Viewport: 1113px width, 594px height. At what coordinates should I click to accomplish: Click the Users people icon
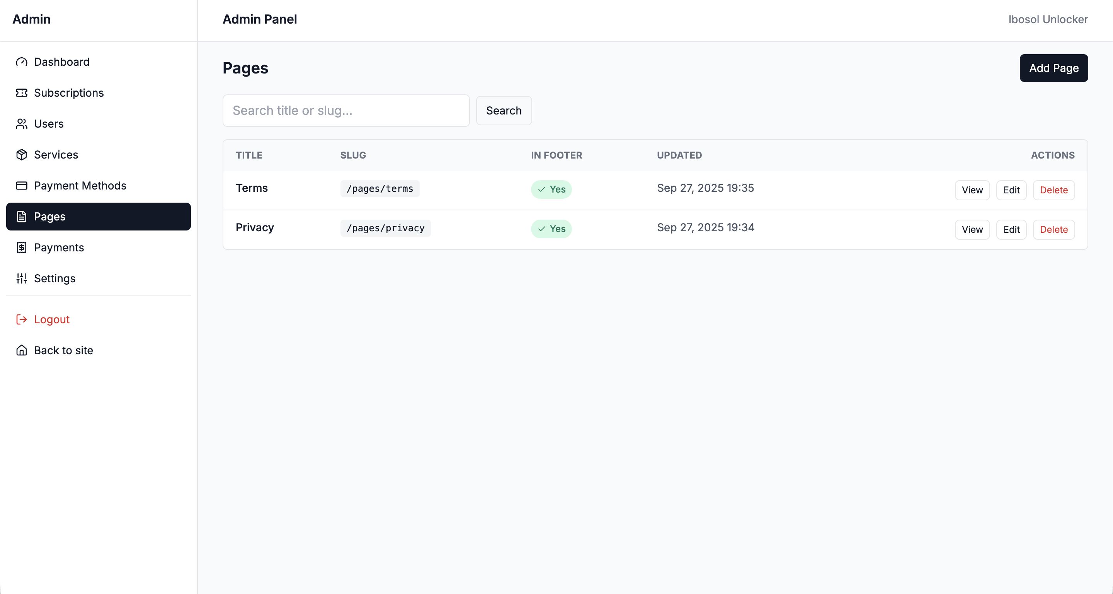pos(22,124)
